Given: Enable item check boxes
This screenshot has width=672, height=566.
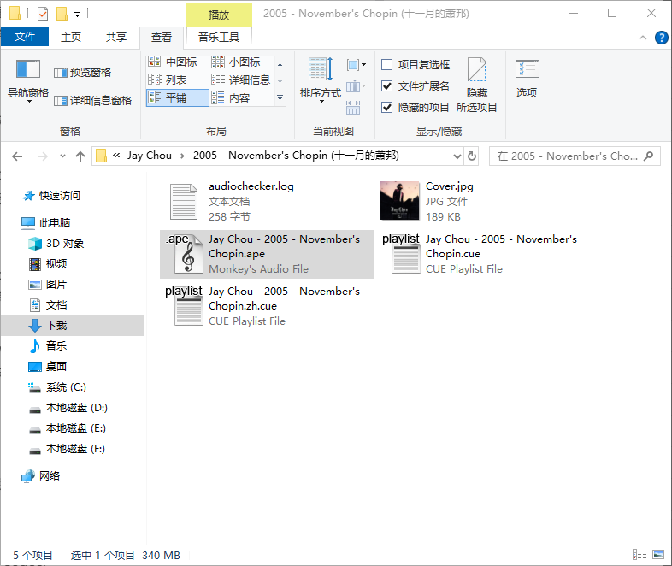Looking at the screenshot, I should (x=386, y=65).
